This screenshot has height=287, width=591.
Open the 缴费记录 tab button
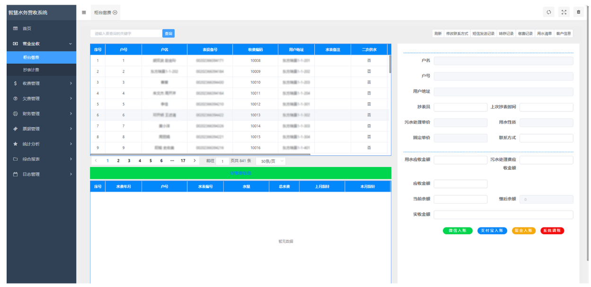pyautogui.click(x=525, y=34)
